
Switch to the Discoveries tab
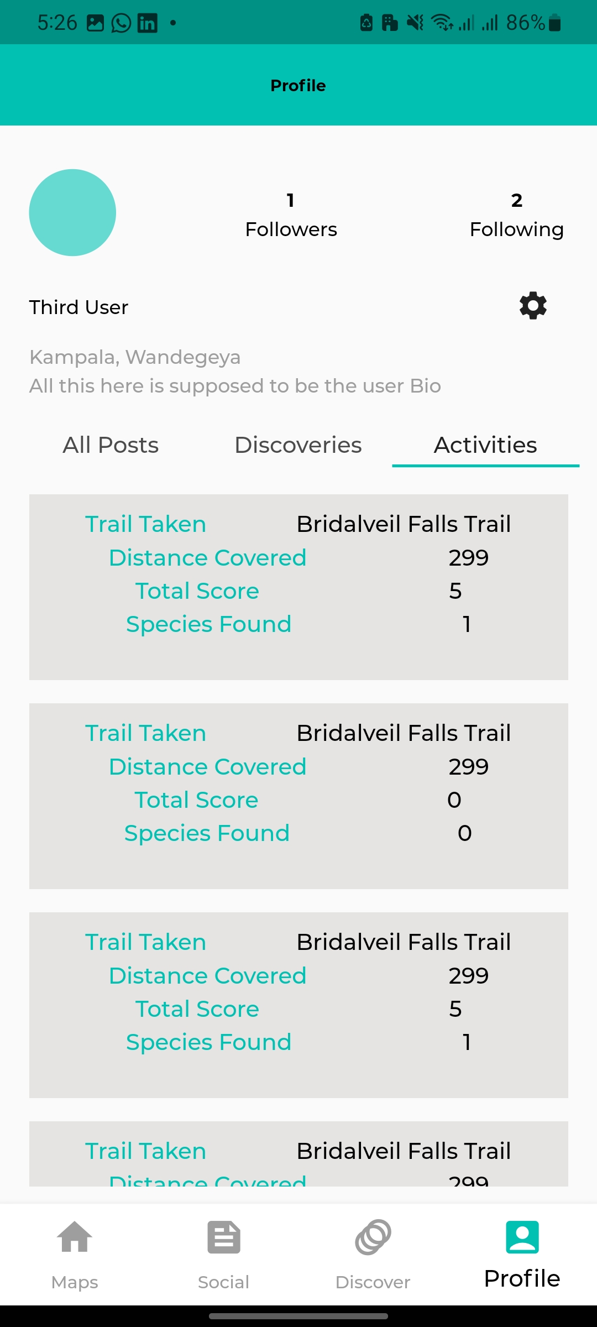coord(298,445)
